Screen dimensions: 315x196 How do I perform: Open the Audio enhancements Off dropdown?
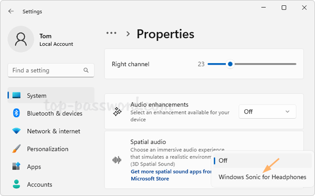tap(267, 111)
